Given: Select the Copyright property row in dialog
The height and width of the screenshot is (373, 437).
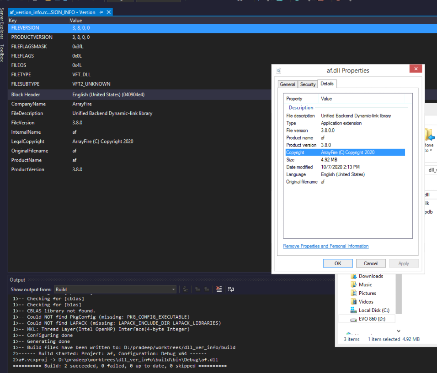Looking at the screenshot, I should pyautogui.click(x=345, y=152).
